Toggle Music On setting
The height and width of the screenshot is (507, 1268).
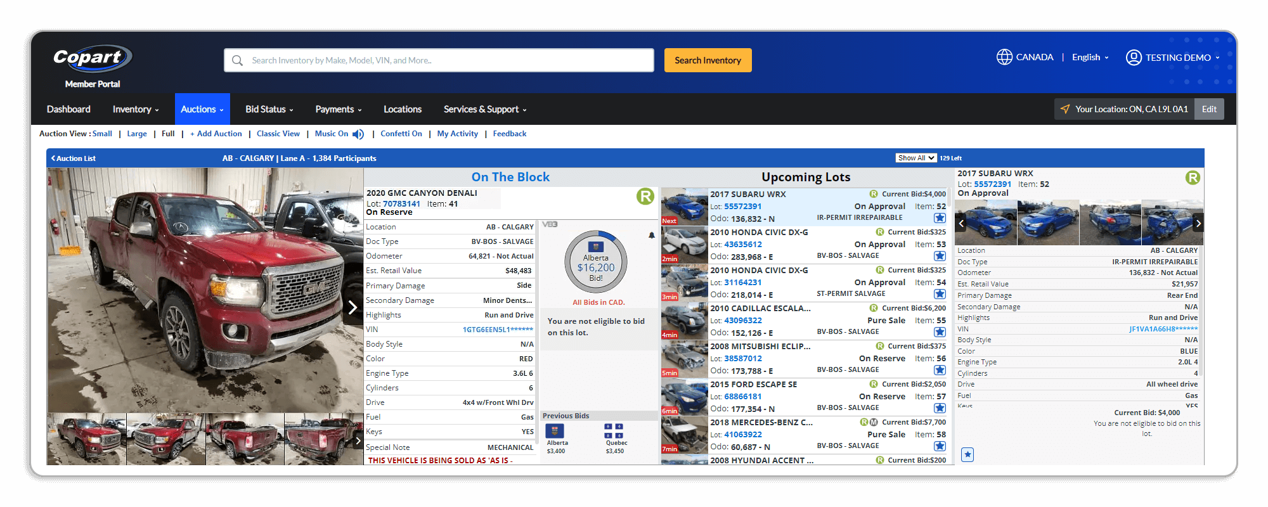[x=332, y=134]
